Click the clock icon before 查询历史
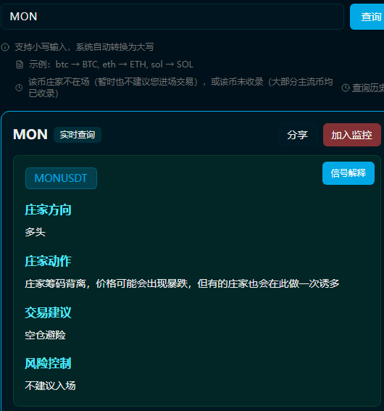Viewport: 384px width, 411px height. [346, 88]
